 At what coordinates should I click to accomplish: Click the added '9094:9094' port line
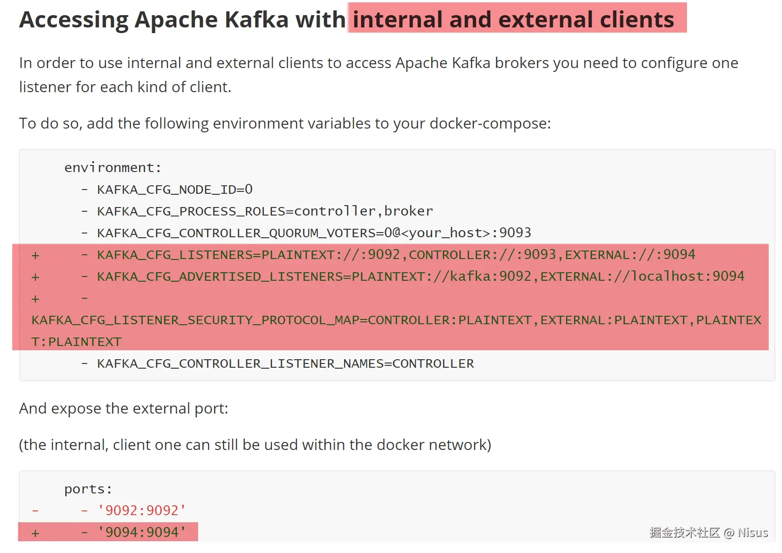(x=141, y=532)
